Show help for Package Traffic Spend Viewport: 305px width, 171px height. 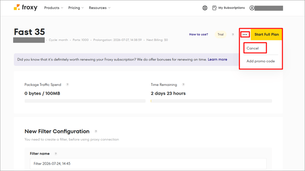(x=67, y=84)
